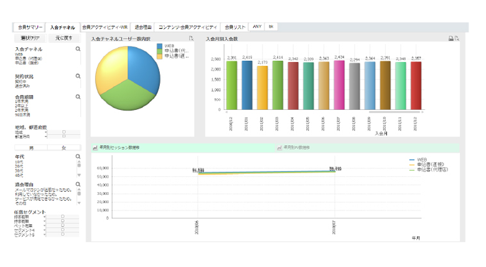The height and width of the screenshot is (267, 486).
Task: Select その他 in 退会理由 list
Action: tap(21, 203)
